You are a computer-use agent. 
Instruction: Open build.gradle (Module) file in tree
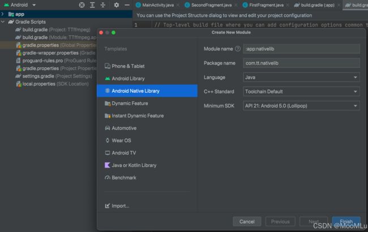point(56,37)
